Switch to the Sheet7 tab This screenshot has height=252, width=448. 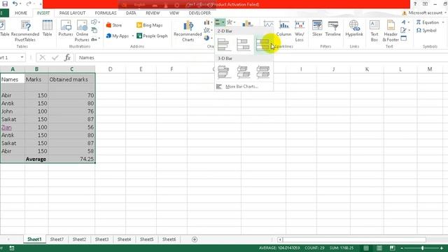pyautogui.click(x=57, y=239)
